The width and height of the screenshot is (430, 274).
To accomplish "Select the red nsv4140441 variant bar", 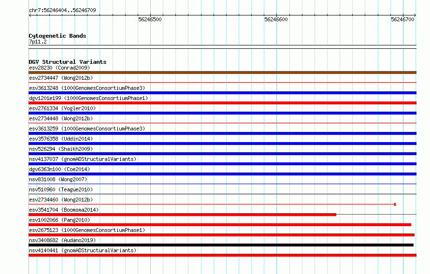I will [x=222, y=255].
